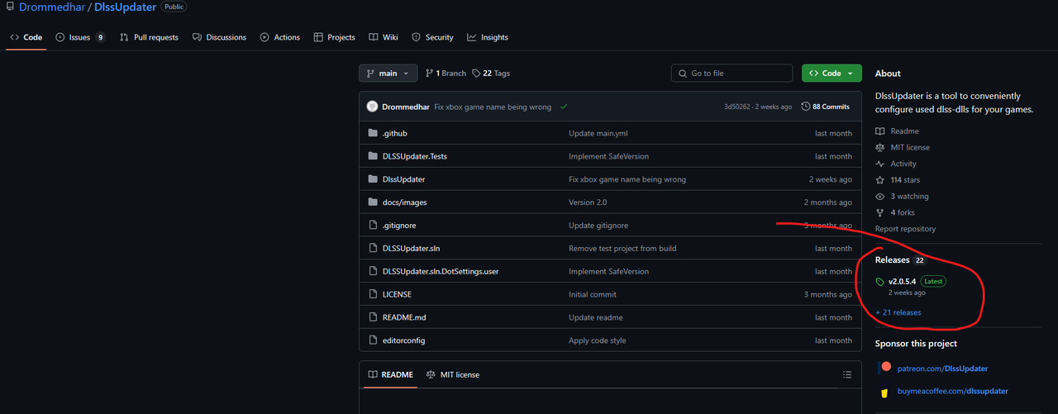Open the Insights tab
1058x414 pixels.
488,37
